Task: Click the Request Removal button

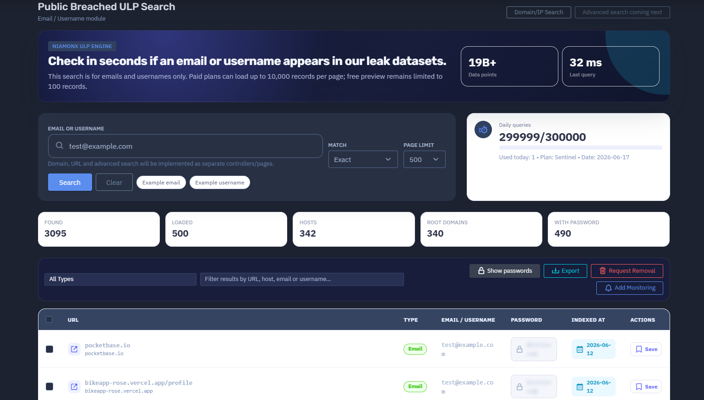Action: click(x=627, y=271)
